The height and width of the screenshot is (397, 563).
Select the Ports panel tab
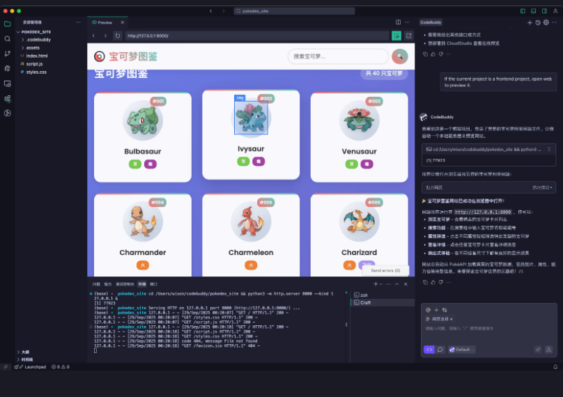[x=153, y=284]
